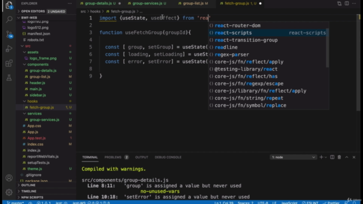Select the Terminal panel tab
Image resolution: width=363 pixels, height=204 pixels.
tap(90, 158)
